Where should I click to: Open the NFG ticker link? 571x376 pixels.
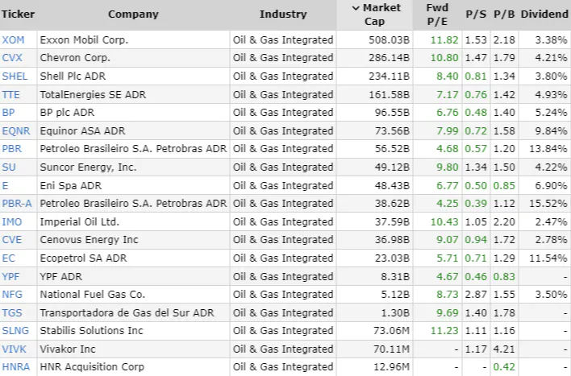pos(12,294)
